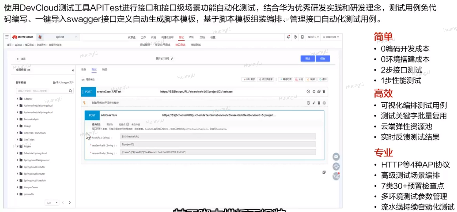Screen dimensions: 457x212
Task: Go to next template page
Action: point(70,203)
